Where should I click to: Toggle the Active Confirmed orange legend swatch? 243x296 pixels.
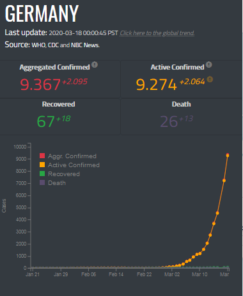(42, 165)
